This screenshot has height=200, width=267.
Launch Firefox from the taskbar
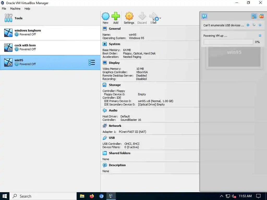[92, 196]
